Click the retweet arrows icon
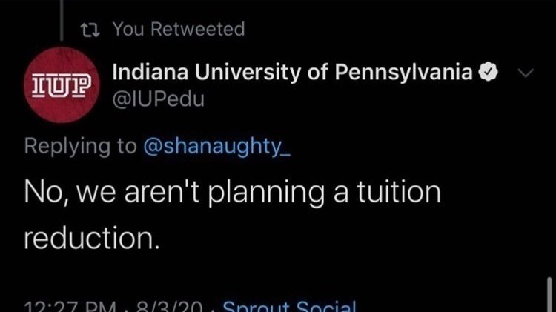 click(x=90, y=30)
